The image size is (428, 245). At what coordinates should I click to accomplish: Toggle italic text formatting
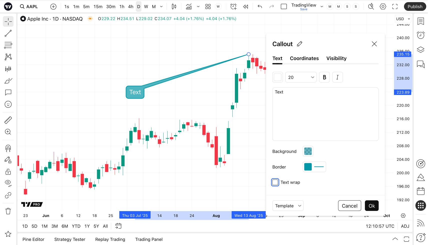click(x=337, y=77)
